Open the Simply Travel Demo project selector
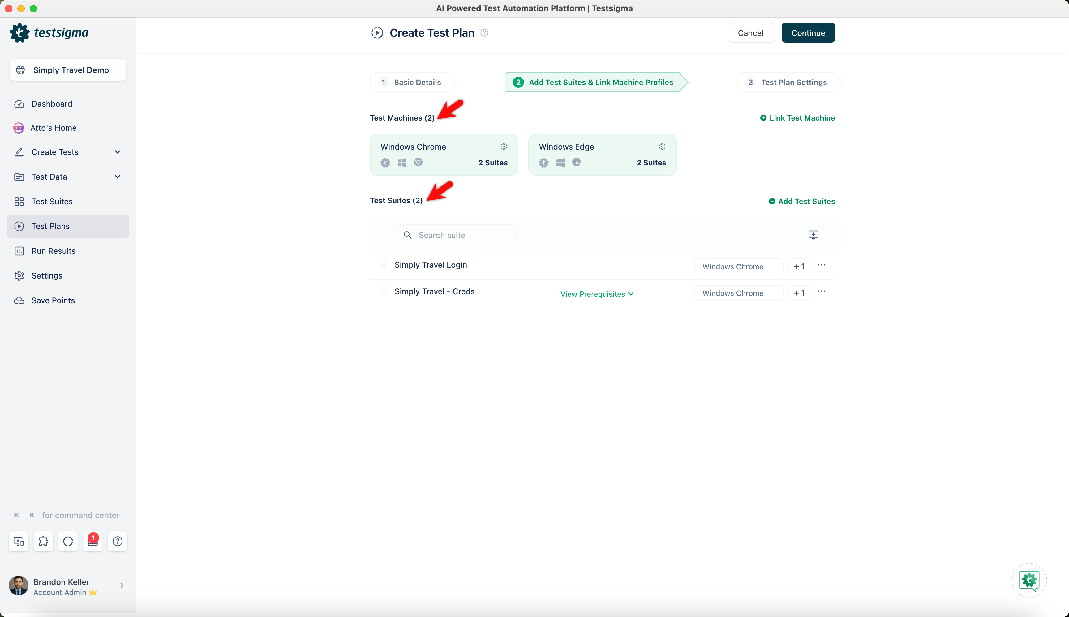The image size is (1069, 617). (68, 70)
